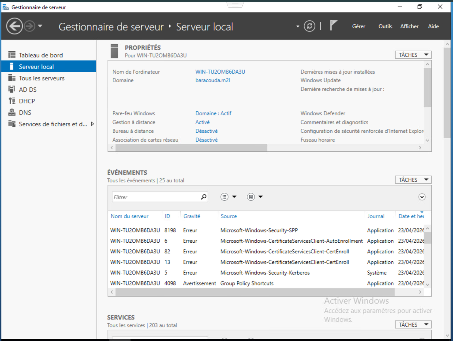Expand the events filter options chevron
The image size is (453, 341).
pyautogui.click(x=422, y=197)
